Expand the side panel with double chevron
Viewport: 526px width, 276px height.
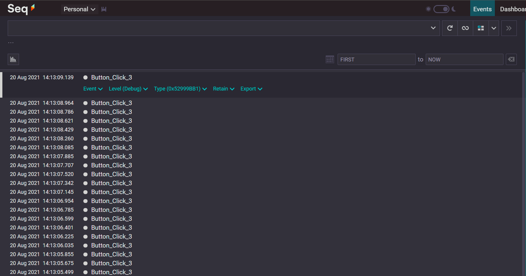(x=509, y=28)
